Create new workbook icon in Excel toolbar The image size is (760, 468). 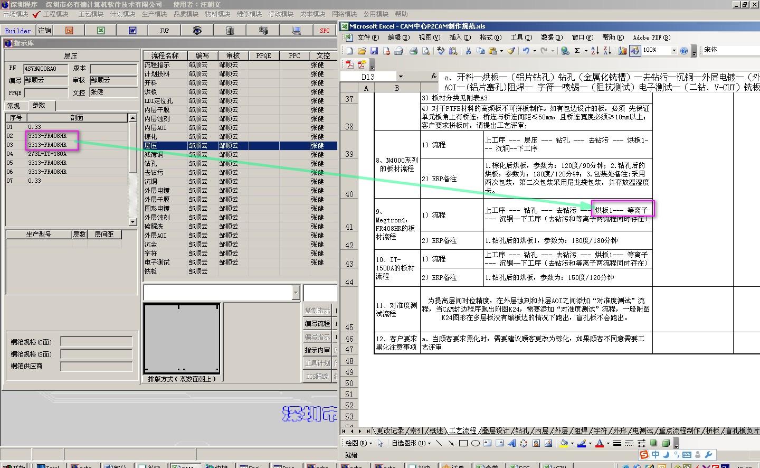(349, 51)
